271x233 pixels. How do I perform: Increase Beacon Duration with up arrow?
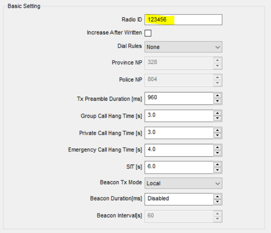tap(217, 197)
